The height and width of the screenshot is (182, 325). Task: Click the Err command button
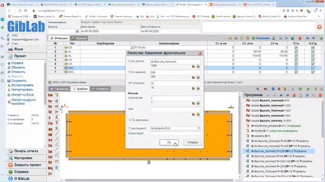click(50, 174)
